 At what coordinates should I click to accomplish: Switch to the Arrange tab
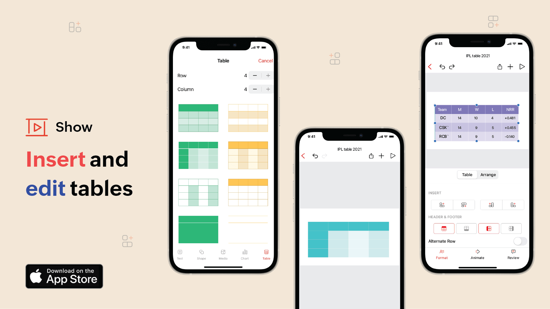tap(488, 174)
